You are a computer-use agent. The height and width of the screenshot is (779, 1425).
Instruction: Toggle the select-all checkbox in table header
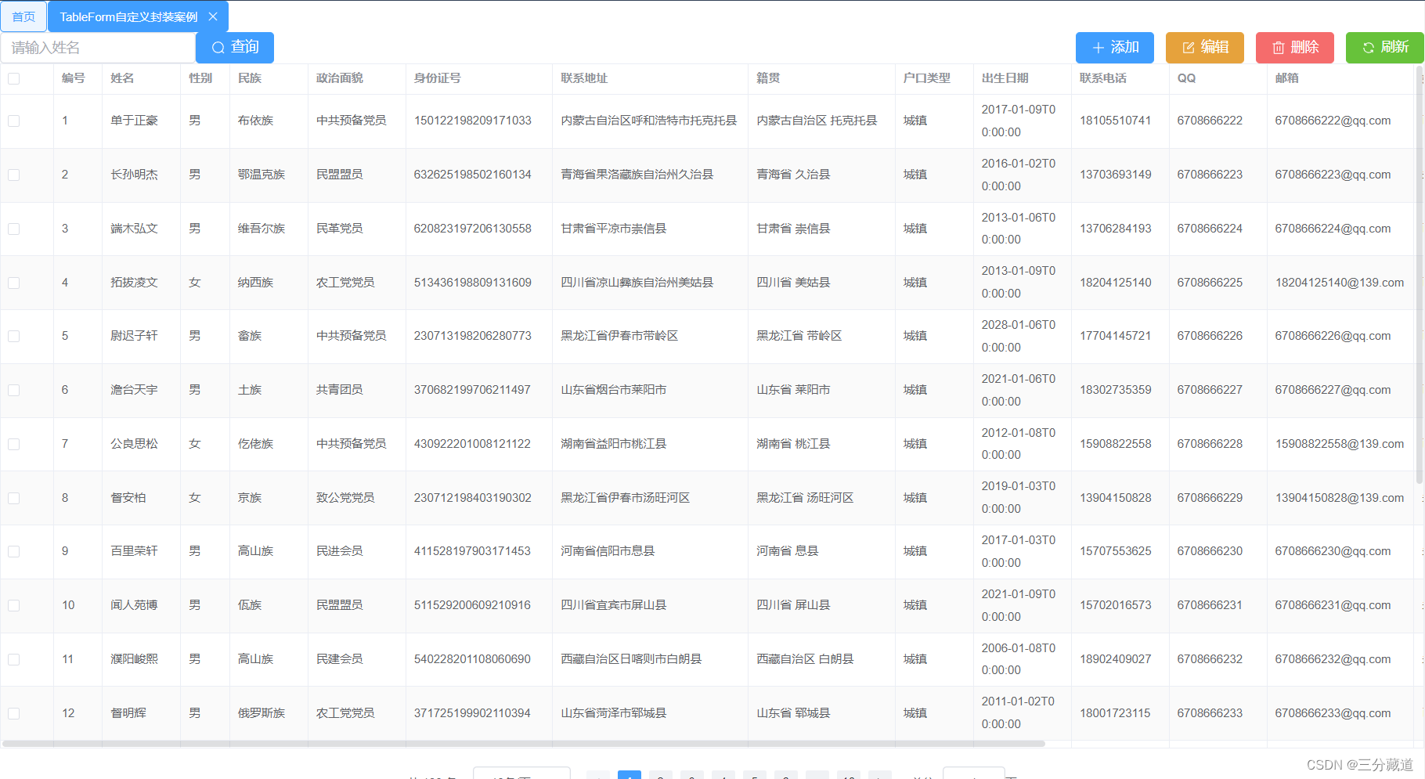pyautogui.click(x=13, y=78)
